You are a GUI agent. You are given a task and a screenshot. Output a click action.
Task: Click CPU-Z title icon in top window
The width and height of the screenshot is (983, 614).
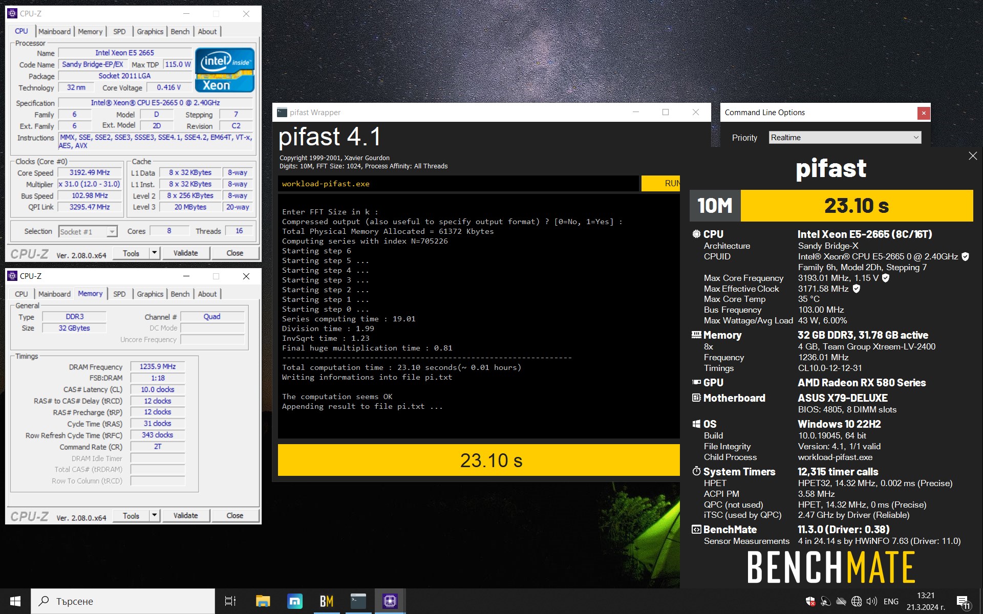[x=12, y=13]
